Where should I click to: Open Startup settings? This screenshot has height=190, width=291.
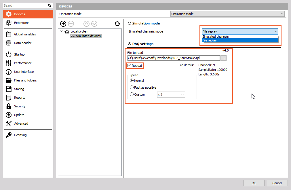[28, 54]
